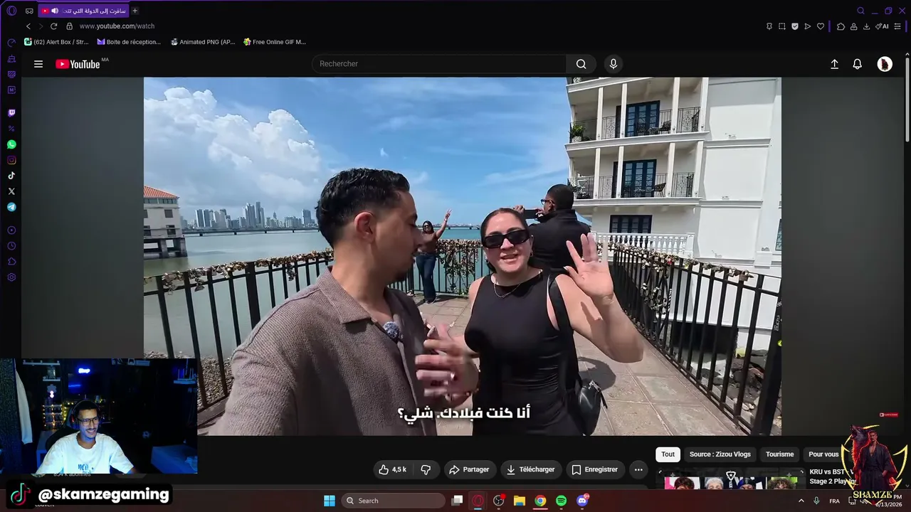Open Google Chrome from the taskbar
911x512 pixels.
[540, 501]
